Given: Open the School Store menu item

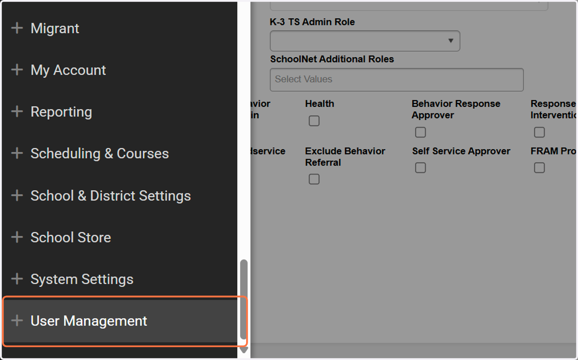Looking at the screenshot, I should pyautogui.click(x=120, y=237).
